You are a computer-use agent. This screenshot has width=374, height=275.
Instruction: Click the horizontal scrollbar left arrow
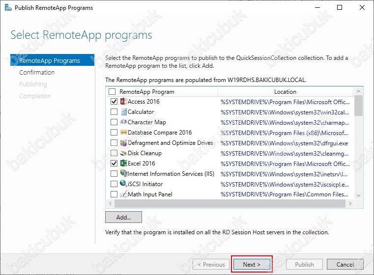coord(110,203)
